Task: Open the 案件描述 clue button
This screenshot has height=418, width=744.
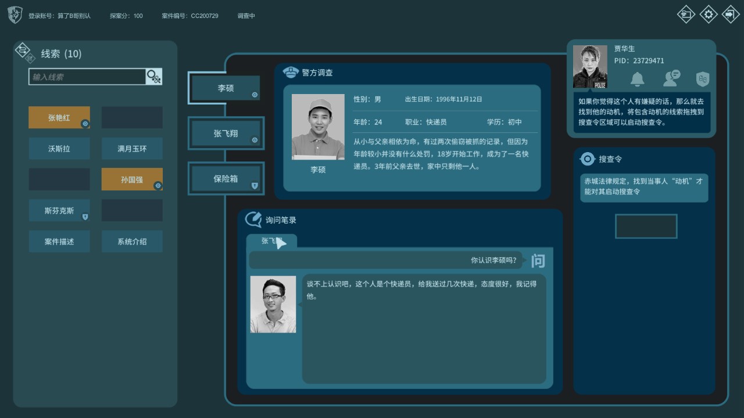Action: click(x=59, y=242)
